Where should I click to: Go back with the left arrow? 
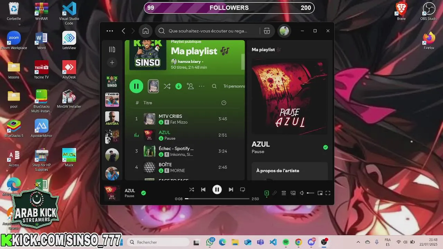(x=124, y=31)
